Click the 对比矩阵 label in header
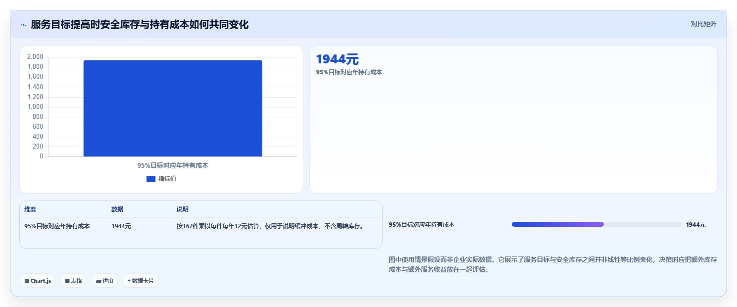 click(703, 24)
